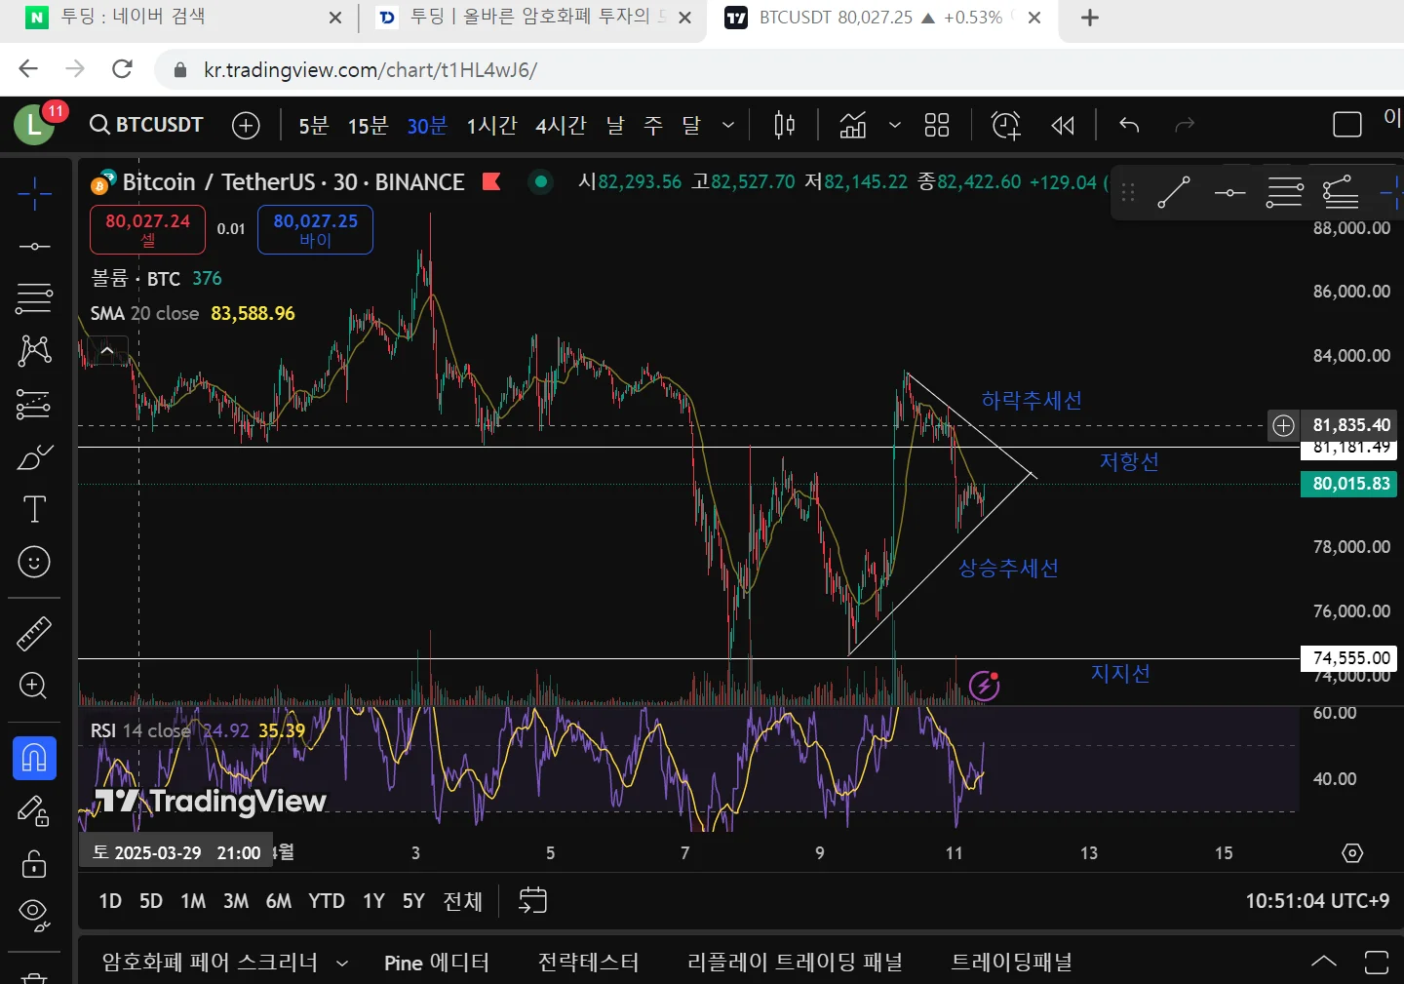Select the 1시간 interval
Screen dimensions: 1404x984
(x=491, y=125)
